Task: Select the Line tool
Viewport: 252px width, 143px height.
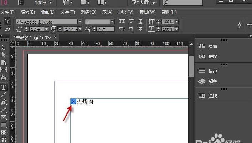Action: pyautogui.click(x=3, y=95)
